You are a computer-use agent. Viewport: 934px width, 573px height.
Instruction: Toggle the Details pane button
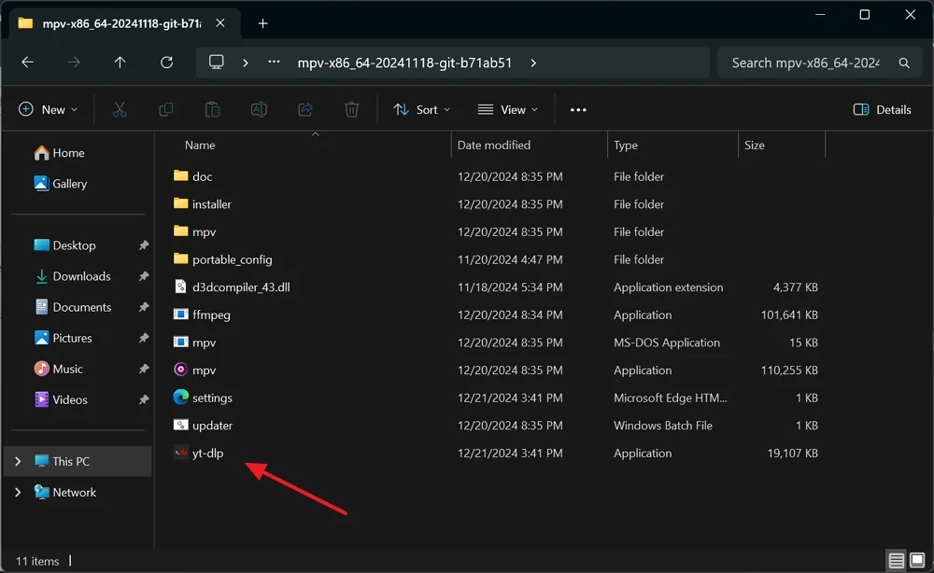point(883,109)
